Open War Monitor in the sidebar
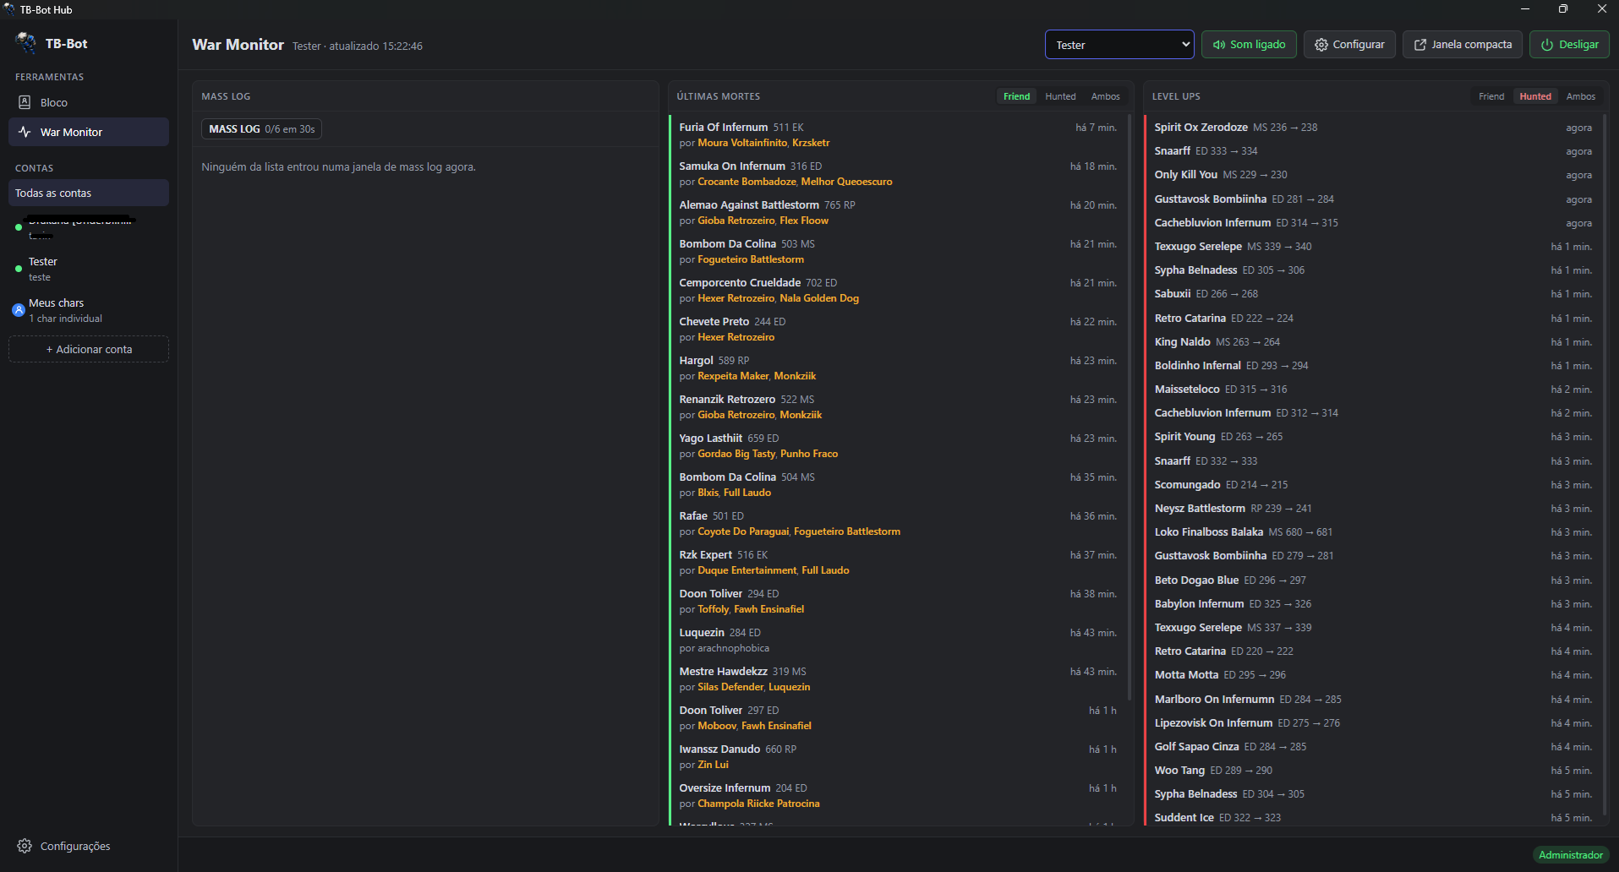This screenshot has height=872, width=1619. (89, 132)
